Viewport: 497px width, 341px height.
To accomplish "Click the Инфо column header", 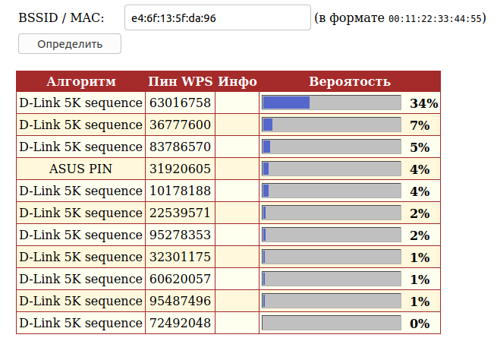I will (237, 81).
